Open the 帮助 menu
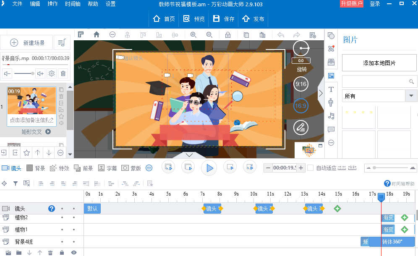 pyautogui.click(x=93, y=4)
